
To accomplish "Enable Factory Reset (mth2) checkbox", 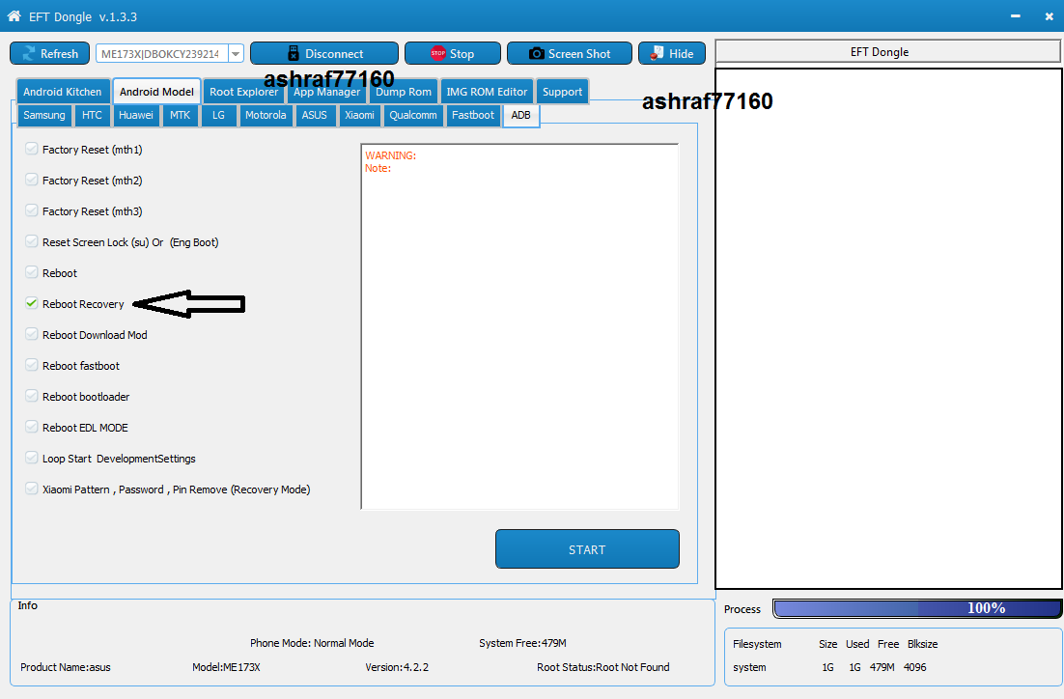I will click(31, 180).
